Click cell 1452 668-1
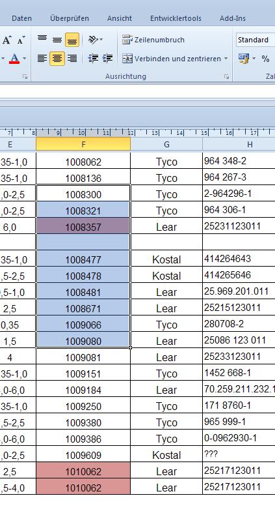This screenshot has width=275, height=513. (x=239, y=373)
